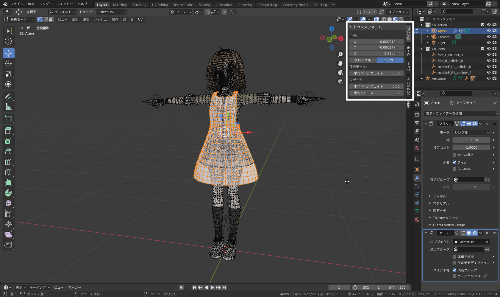
Task: Select the Measure tool
Action: (x=8, y=107)
